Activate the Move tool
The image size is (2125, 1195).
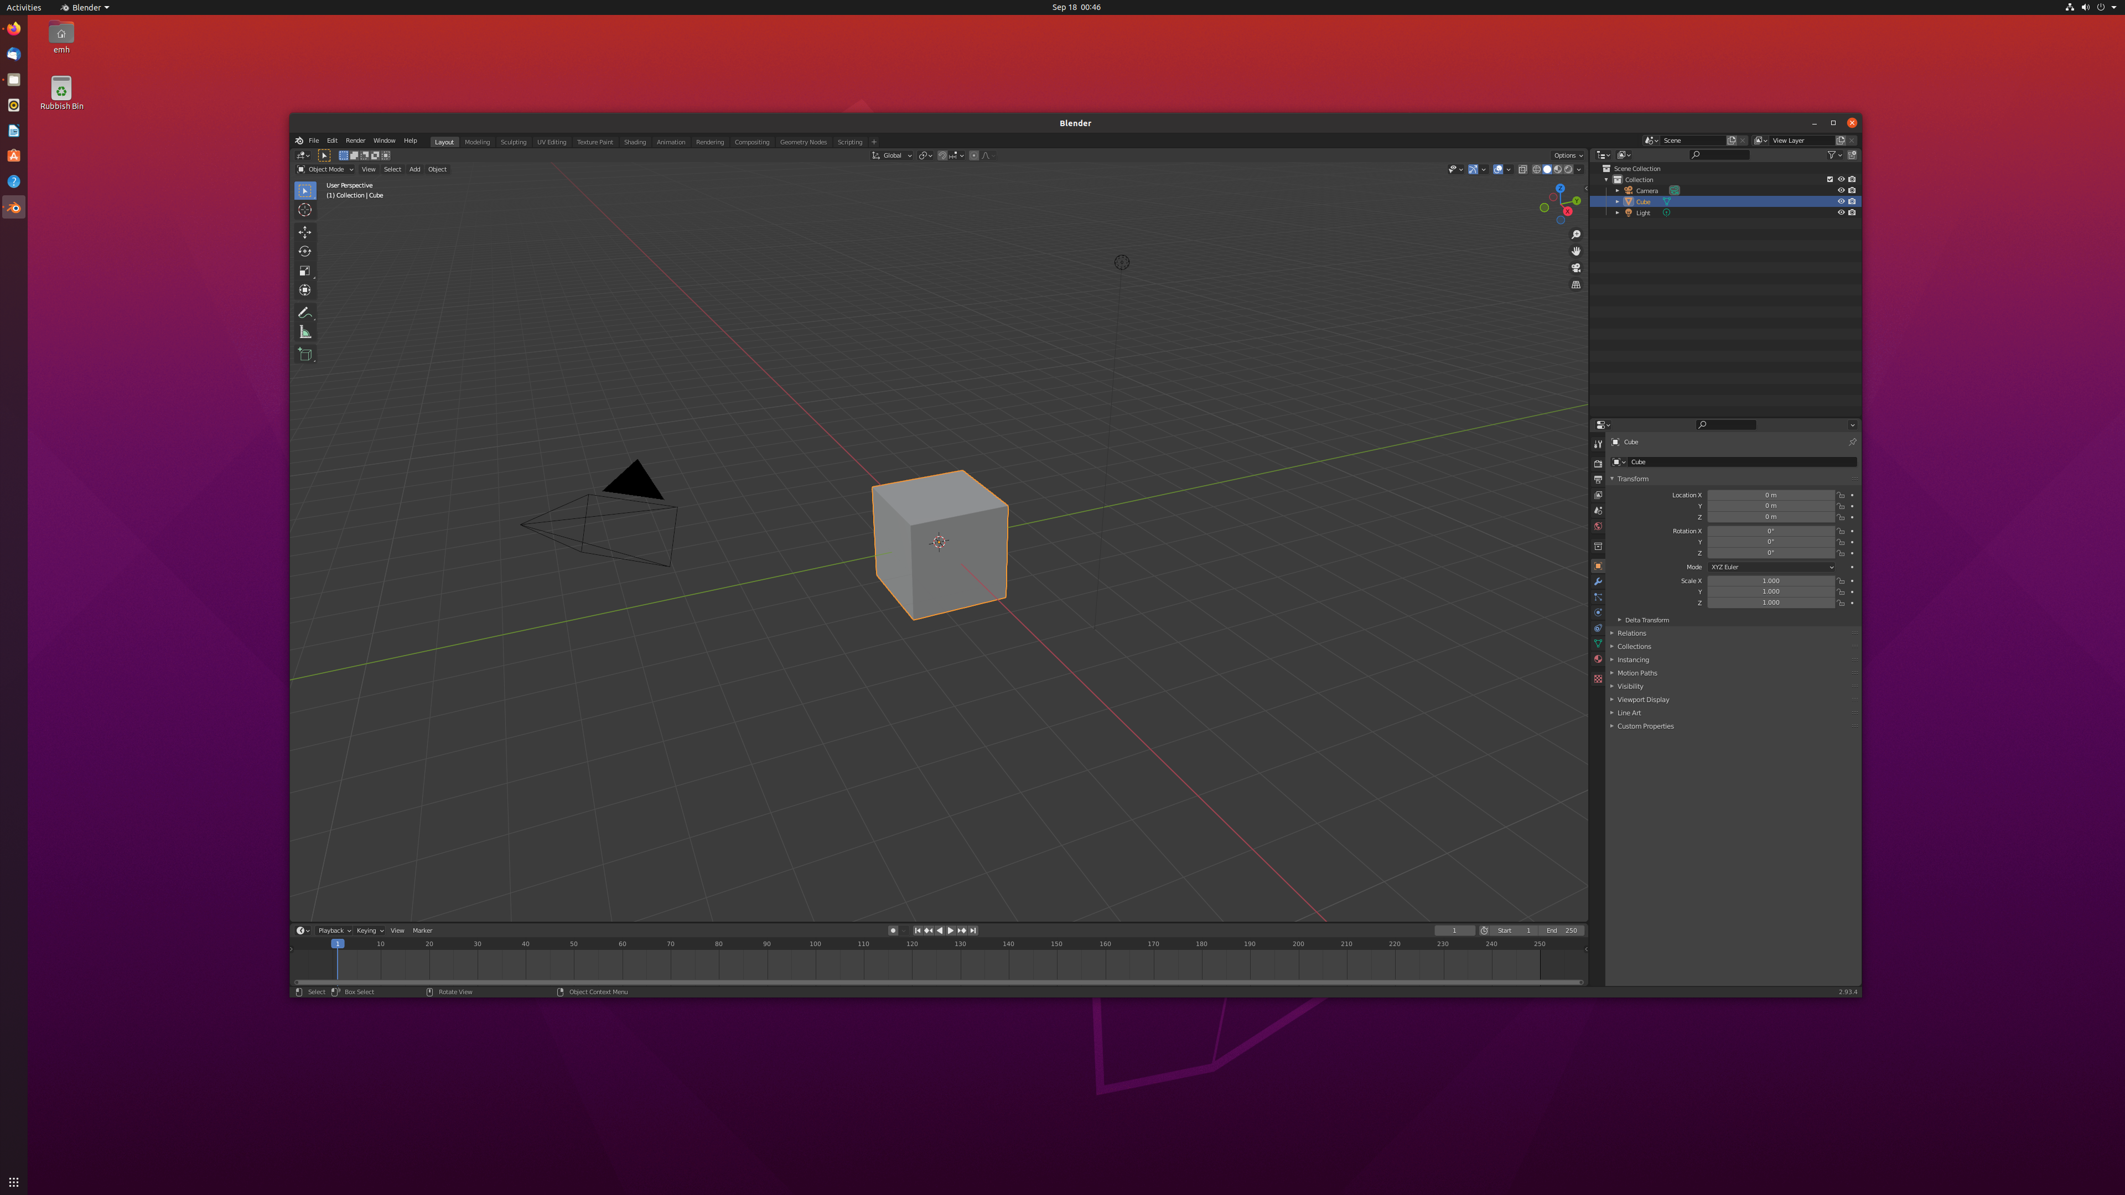[305, 232]
